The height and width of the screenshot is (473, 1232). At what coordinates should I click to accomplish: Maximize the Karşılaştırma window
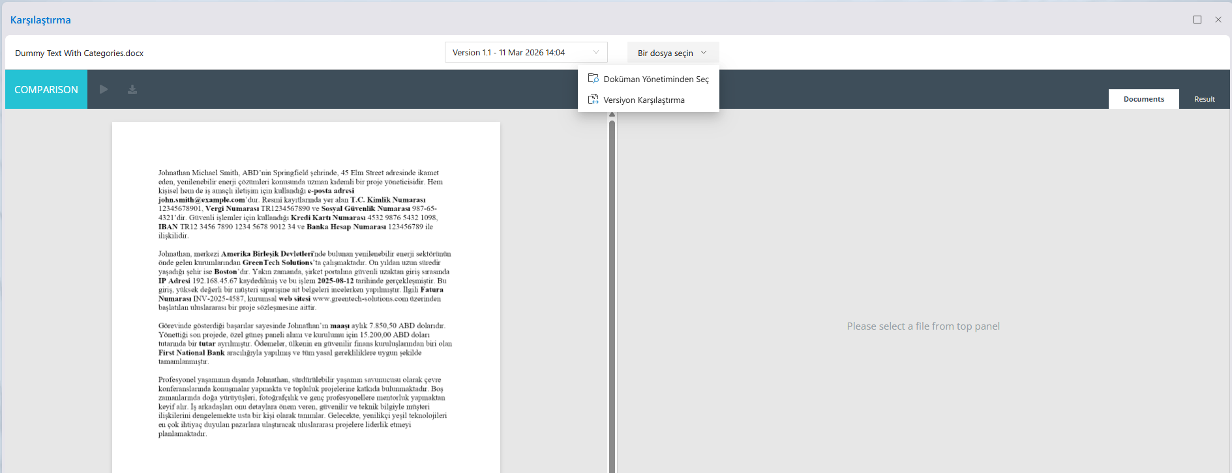[x=1197, y=20]
